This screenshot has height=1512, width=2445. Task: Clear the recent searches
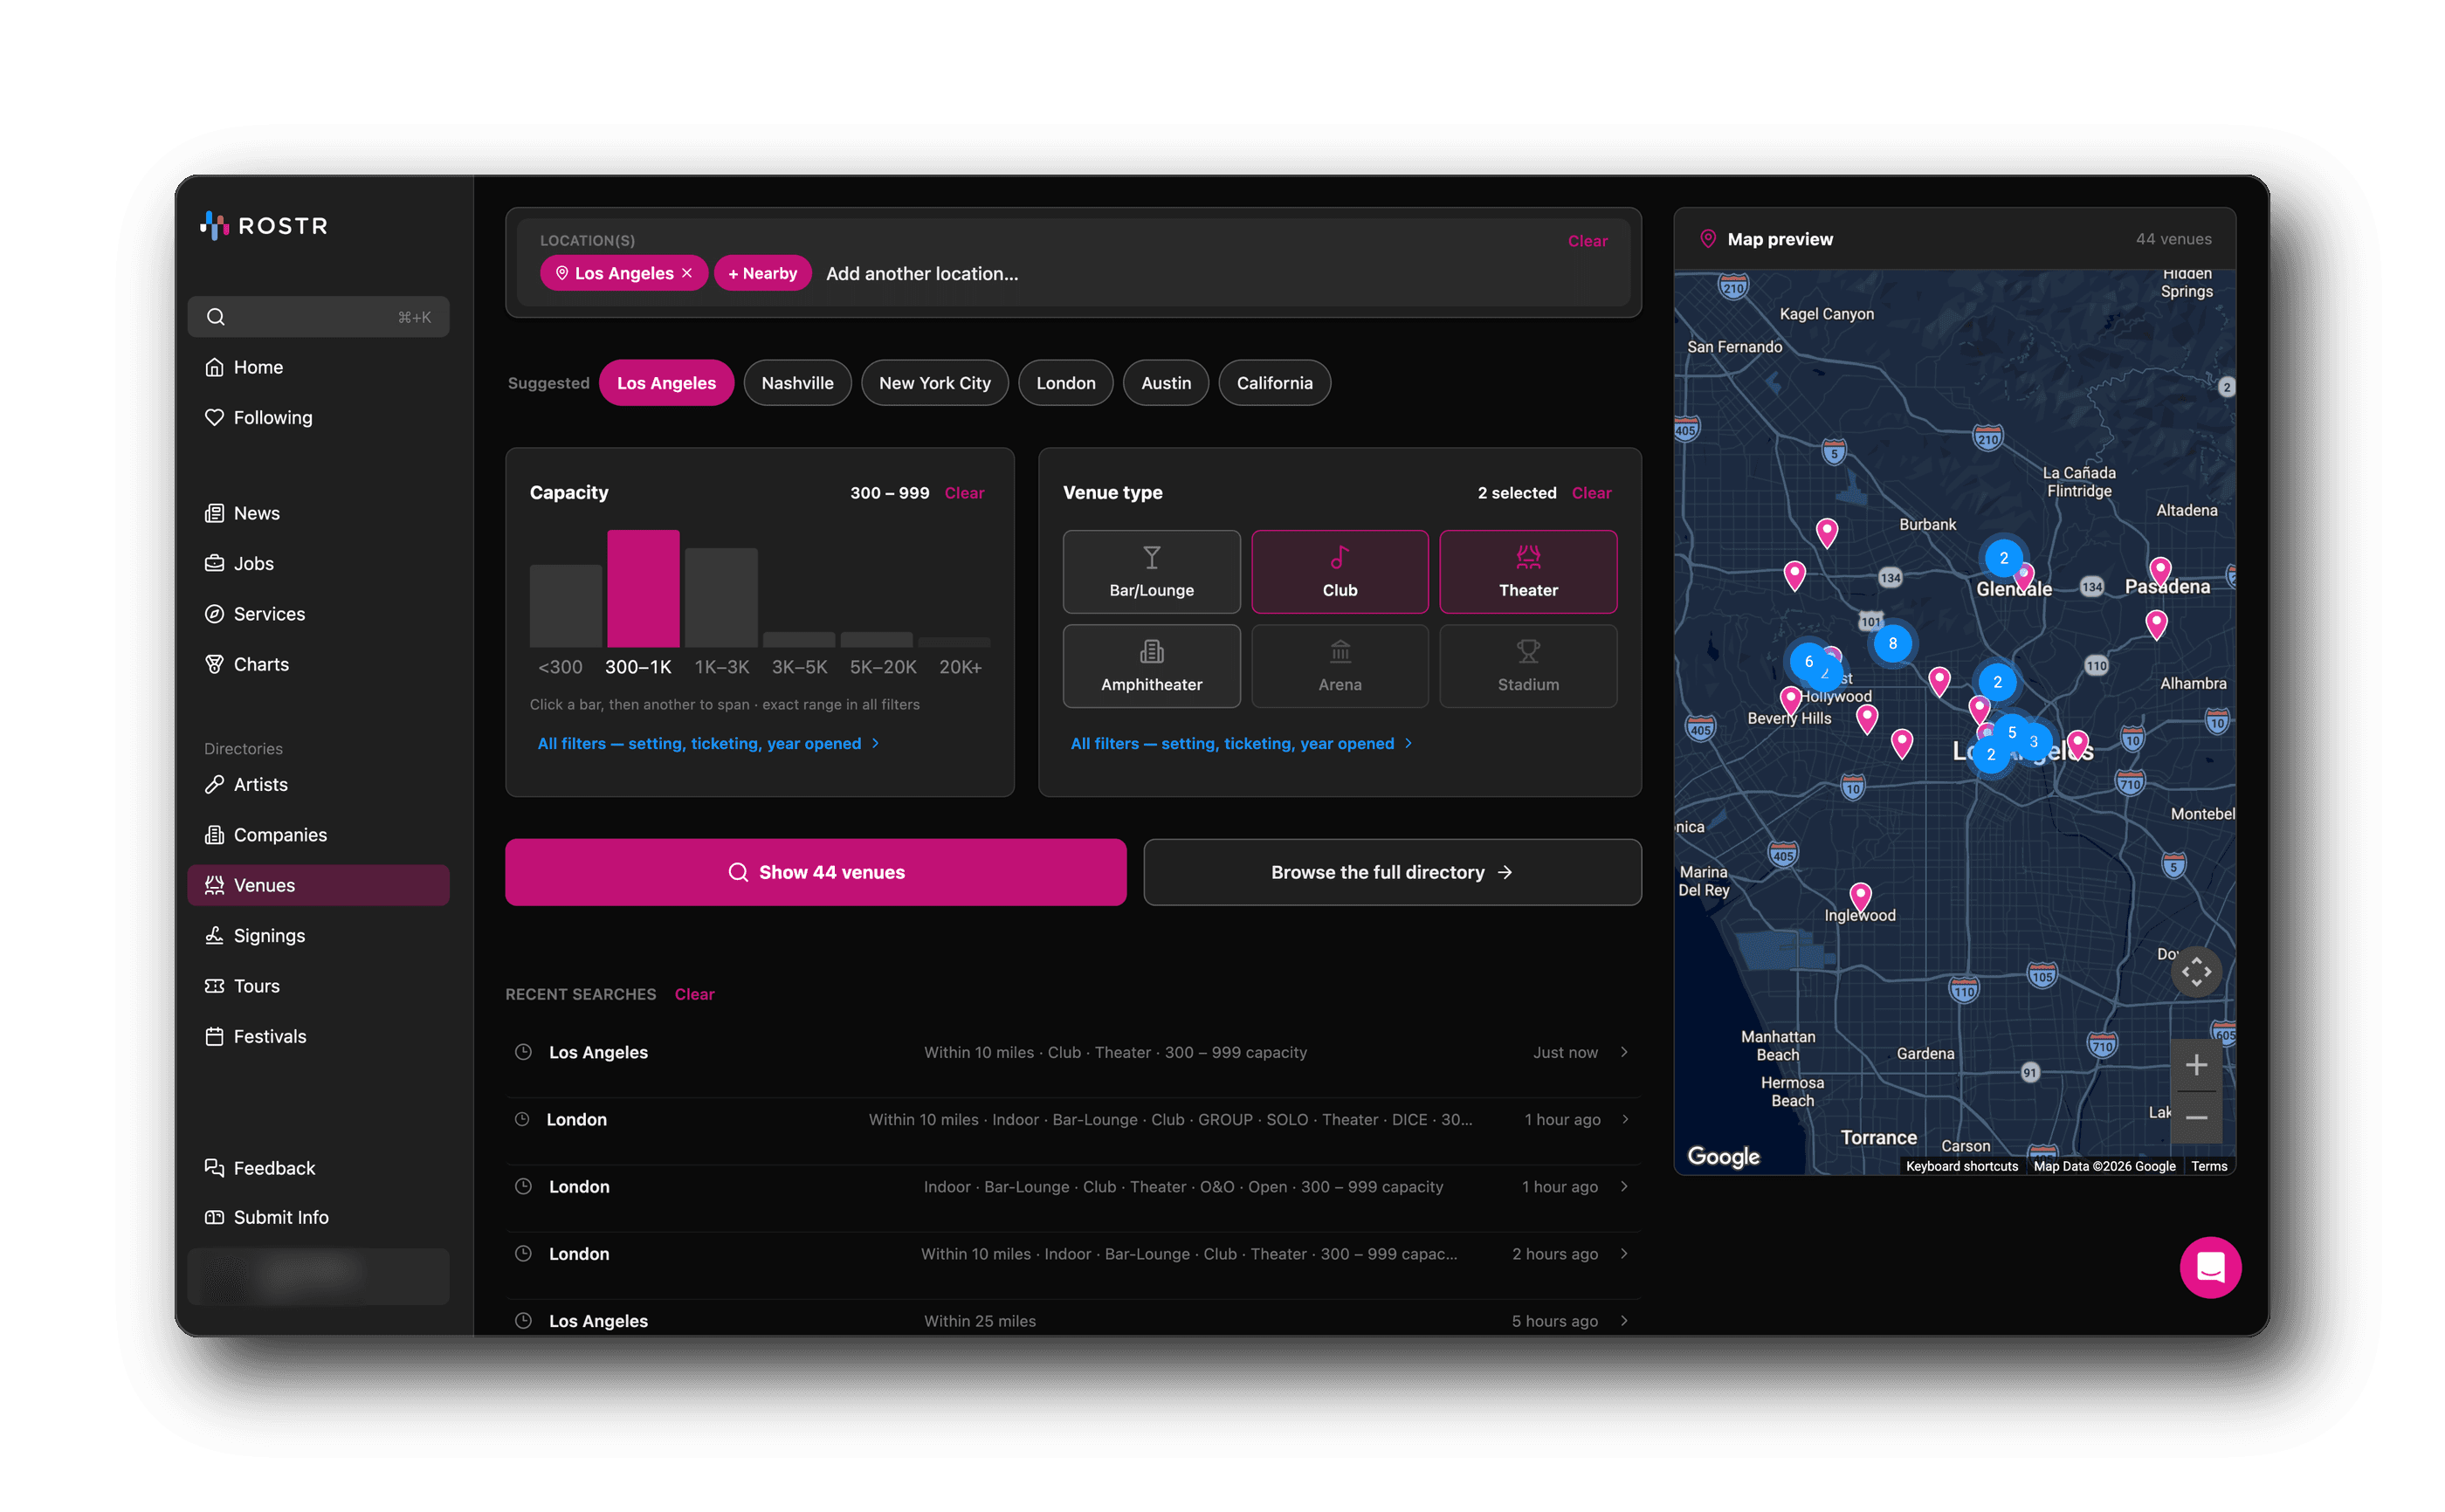pos(694,994)
